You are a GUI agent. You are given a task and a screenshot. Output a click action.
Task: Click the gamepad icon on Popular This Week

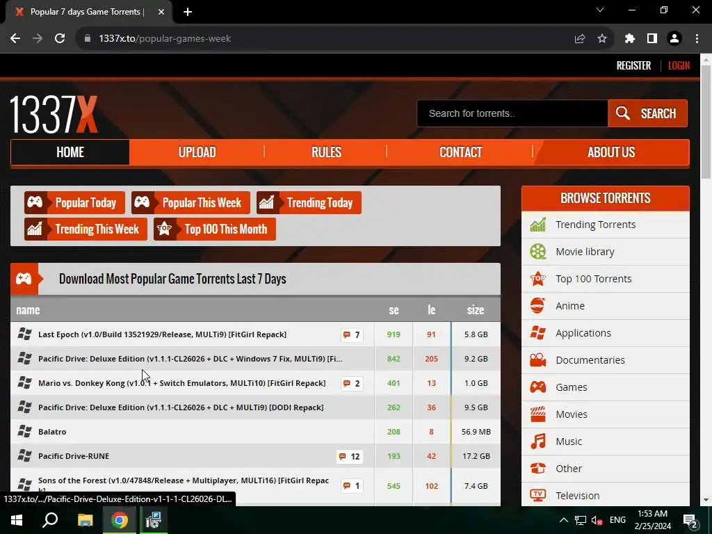142,202
